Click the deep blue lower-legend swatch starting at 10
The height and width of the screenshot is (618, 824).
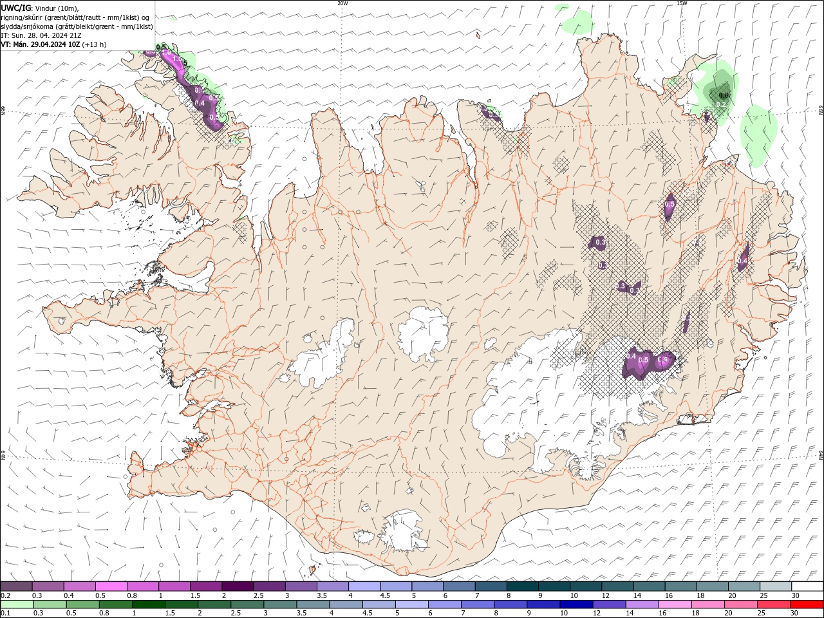click(x=577, y=604)
